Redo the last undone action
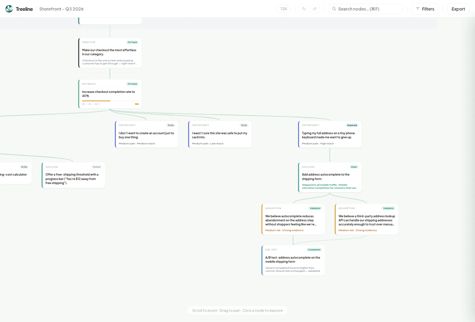The width and height of the screenshot is (475, 322). (x=315, y=9)
